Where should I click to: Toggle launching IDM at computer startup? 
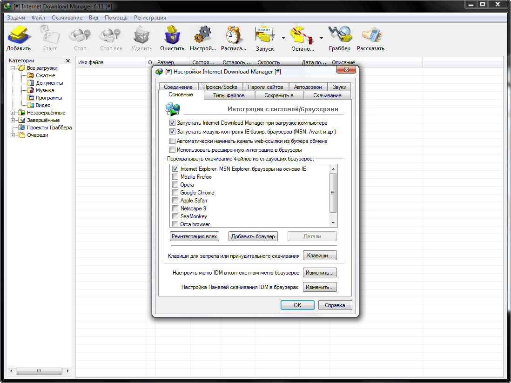pyautogui.click(x=172, y=123)
